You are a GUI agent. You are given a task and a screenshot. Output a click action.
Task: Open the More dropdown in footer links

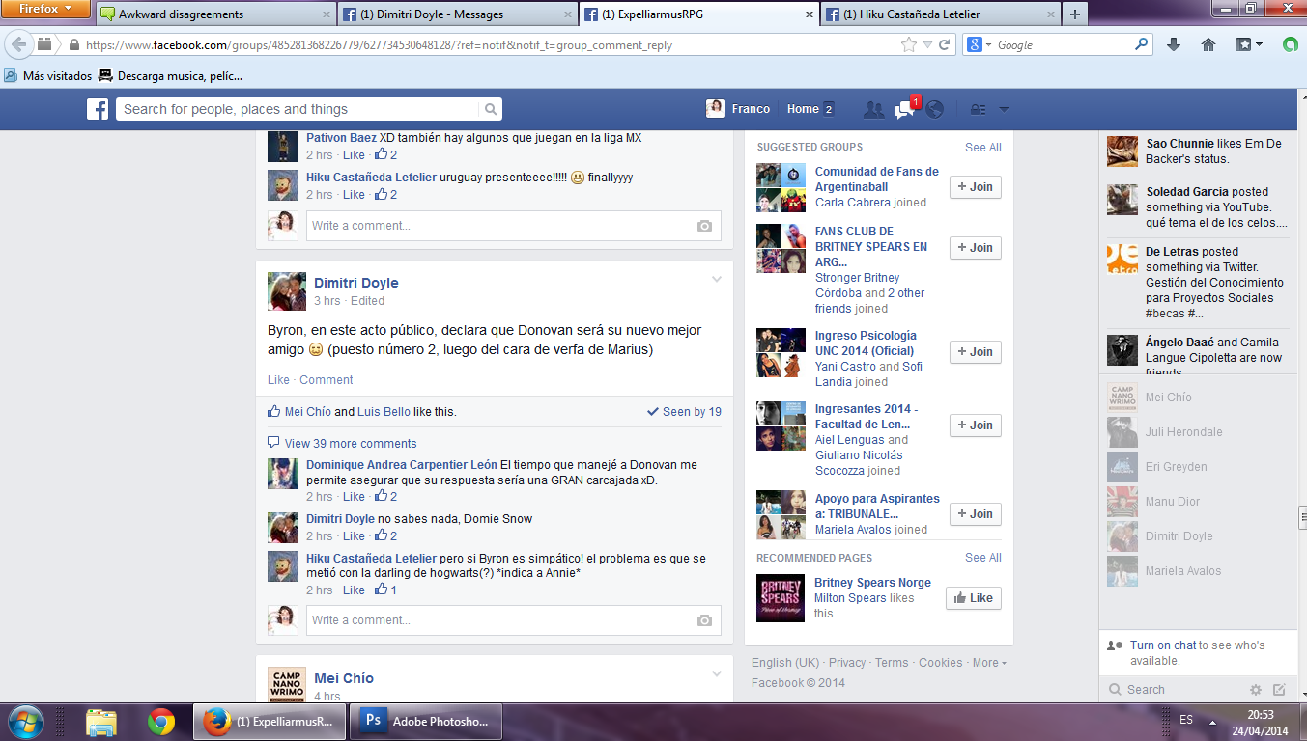[989, 663]
